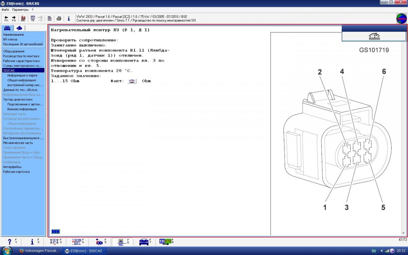The image size is (408, 255).
Task: Open Общая информация under SIS/CAS
Action: click(x=21, y=80)
